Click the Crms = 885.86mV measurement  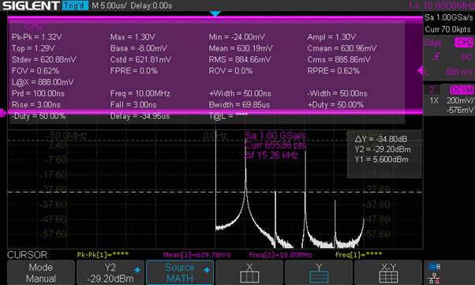pos(339,59)
